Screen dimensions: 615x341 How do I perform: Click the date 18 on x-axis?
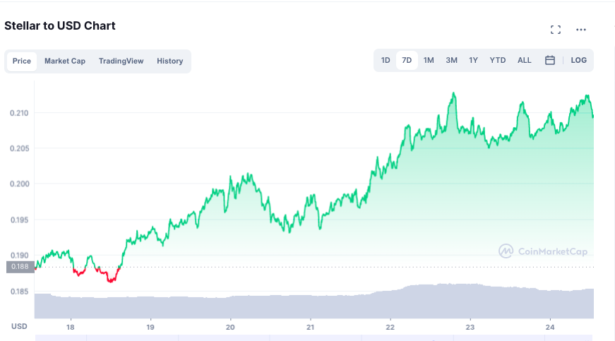pyautogui.click(x=70, y=328)
